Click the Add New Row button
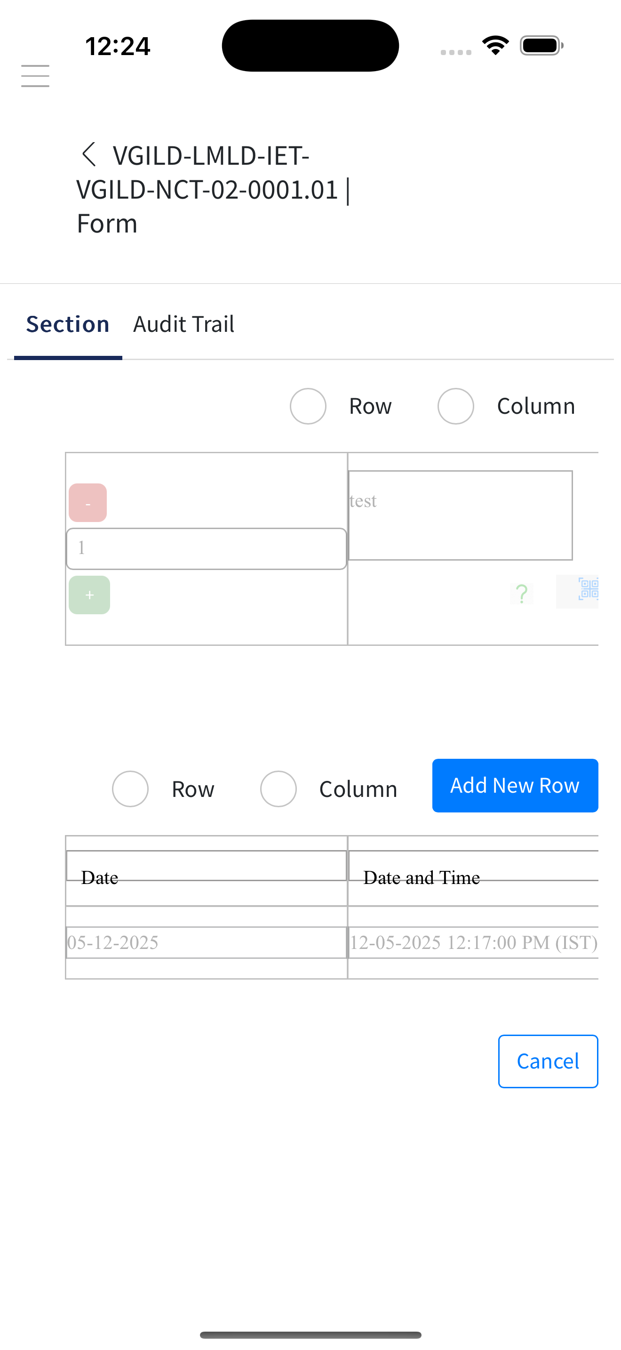 point(515,786)
